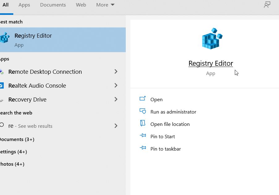
Task: Switch to the Apps tab
Action: (x=24, y=5)
